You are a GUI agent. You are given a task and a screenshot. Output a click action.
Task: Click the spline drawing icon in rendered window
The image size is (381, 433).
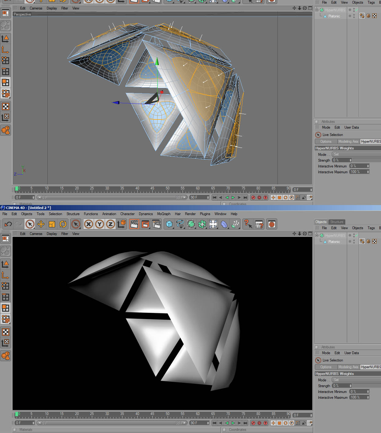point(180,224)
